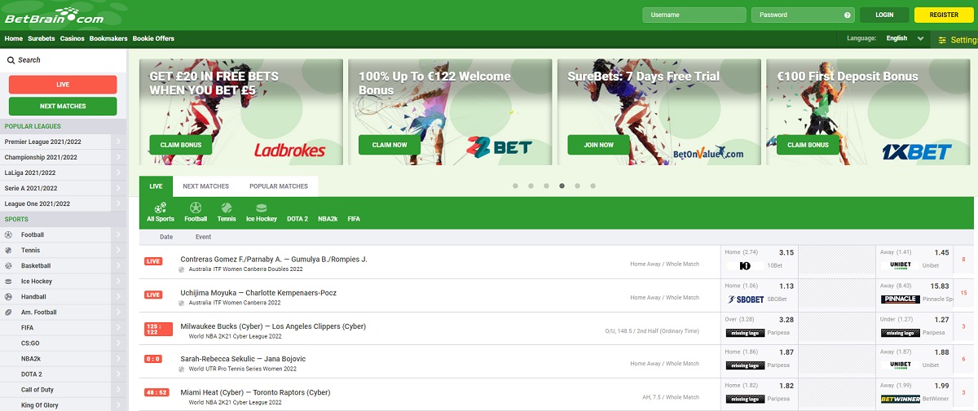Click the LOGIN button
The width and height of the screenshot is (978, 411).
point(884,15)
